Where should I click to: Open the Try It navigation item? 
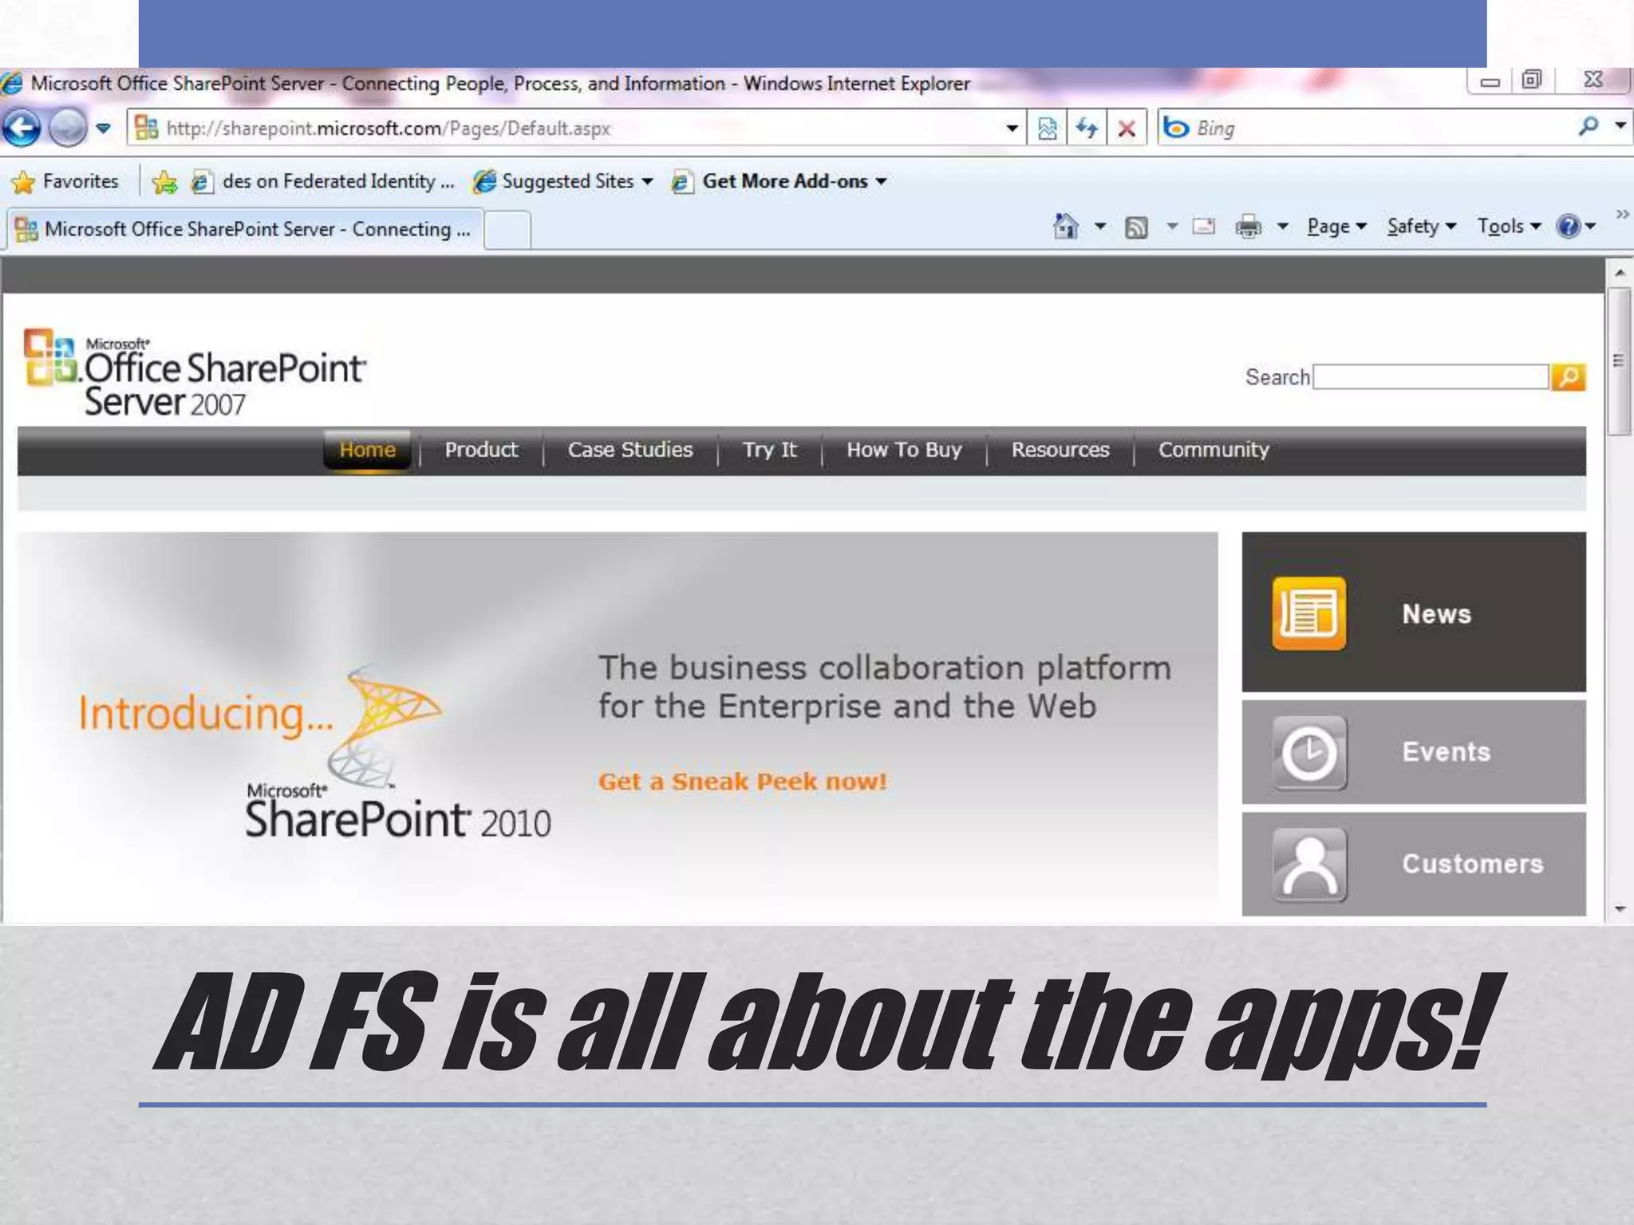(x=770, y=451)
